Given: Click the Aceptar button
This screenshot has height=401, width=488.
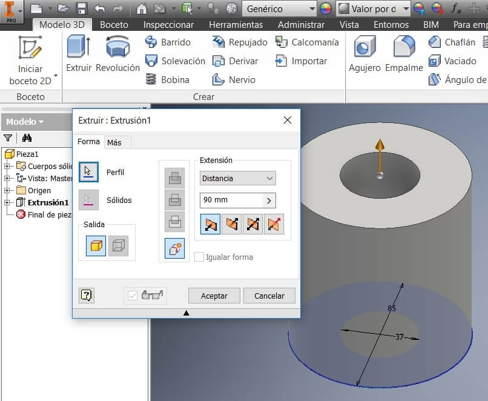Looking at the screenshot, I should coord(214,296).
